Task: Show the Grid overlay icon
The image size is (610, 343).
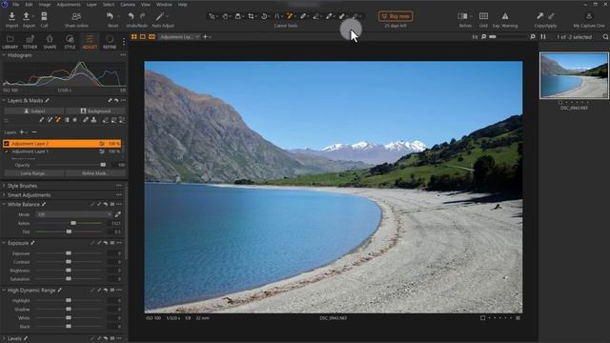Action: (x=483, y=16)
